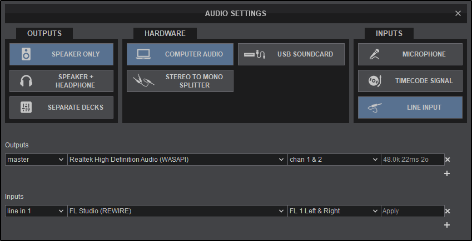Click the mixer icon in Separate Decks

coord(26,107)
